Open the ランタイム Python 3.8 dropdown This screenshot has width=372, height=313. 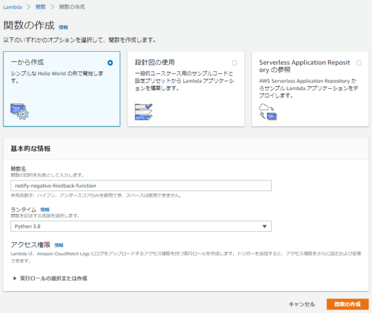tap(141, 226)
